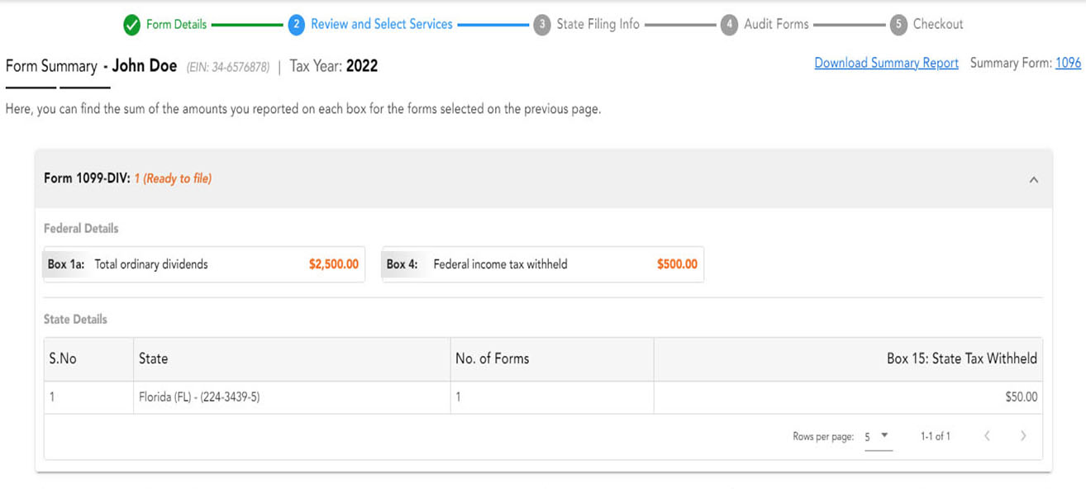Click the step 2 numbered circle icon
Viewport: 1086px width, 489px height.
click(x=296, y=25)
